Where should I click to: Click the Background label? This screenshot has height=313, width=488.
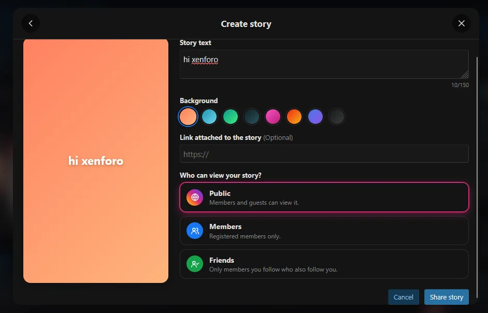[x=198, y=101]
